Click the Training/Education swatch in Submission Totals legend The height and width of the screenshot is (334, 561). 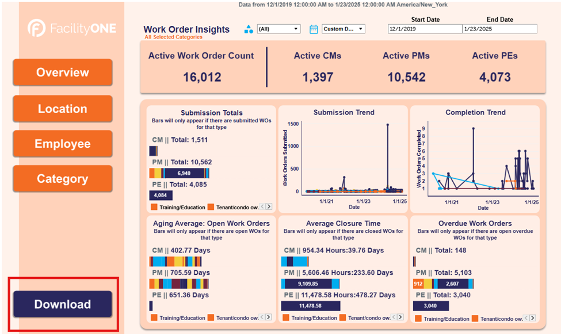(x=154, y=207)
